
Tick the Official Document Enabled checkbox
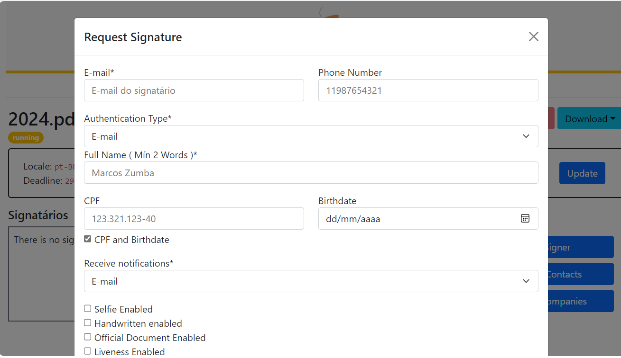click(88, 337)
